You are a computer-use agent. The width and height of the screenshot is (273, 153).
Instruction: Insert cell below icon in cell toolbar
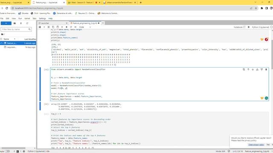pos(261,69)
